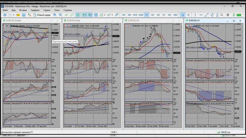Select the trendline drawing tool

coord(207,15)
